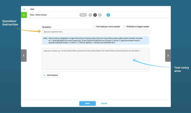Go to previous slide with left arrow
The height and width of the screenshot is (113, 191).
(24, 55)
